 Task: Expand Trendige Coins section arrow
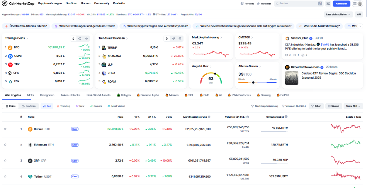pos(27,38)
